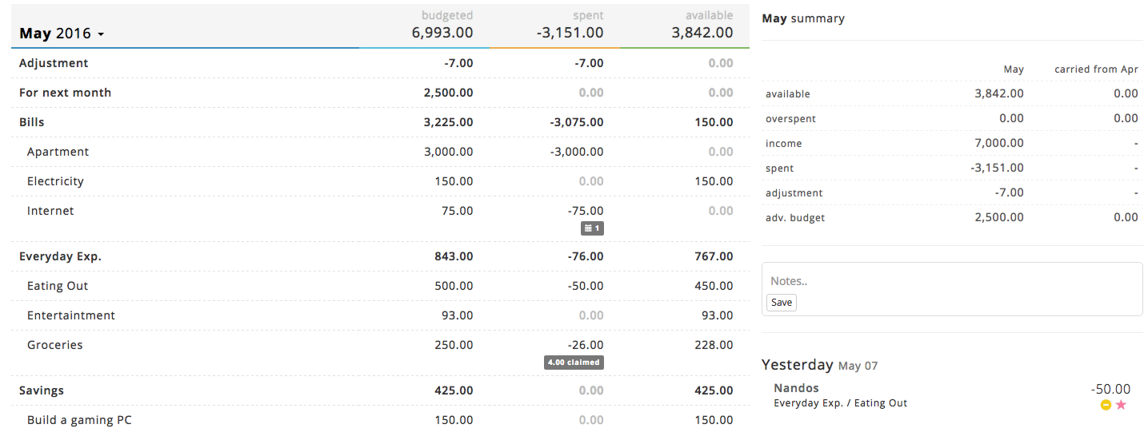
Task: Open the Nandos transaction entry
Action: [797, 388]
